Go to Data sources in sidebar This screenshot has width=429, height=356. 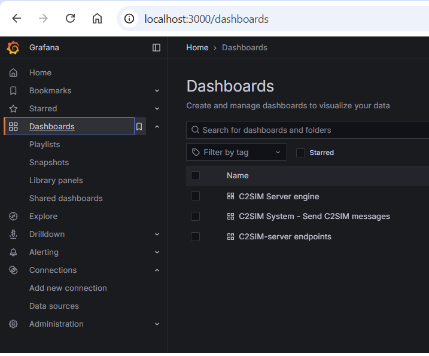click(54, 306)
